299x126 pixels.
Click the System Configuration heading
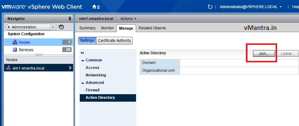coord(26,34)
